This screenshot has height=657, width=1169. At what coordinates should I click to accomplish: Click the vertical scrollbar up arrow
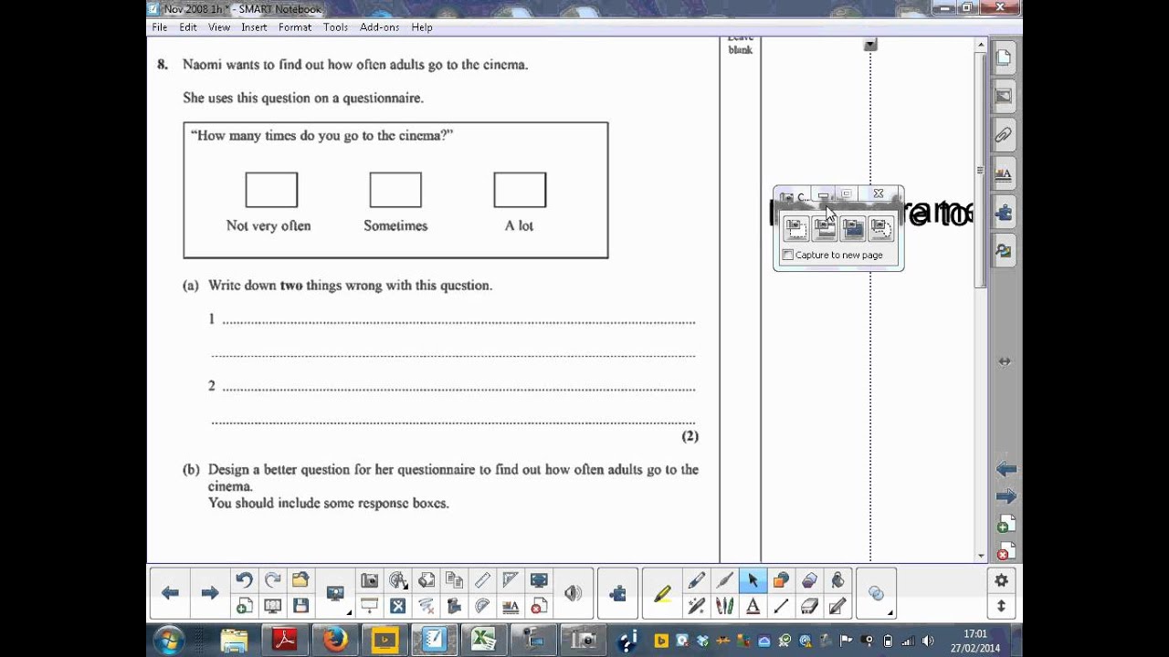[x=981, y=44]
